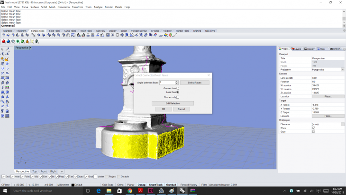Select the 'Greater than' radio button
346x195 pixels.
click(x=178, y=88)
